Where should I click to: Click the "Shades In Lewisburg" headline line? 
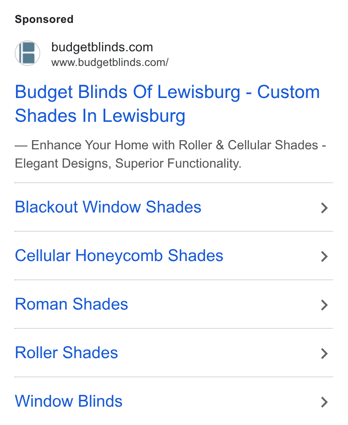coord(100,116)
